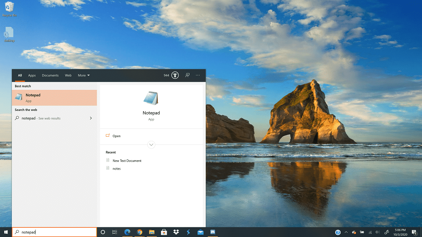Click the OneDrive cloud tray icon
This screenshot has height=237, width=422.
[354, 232]
